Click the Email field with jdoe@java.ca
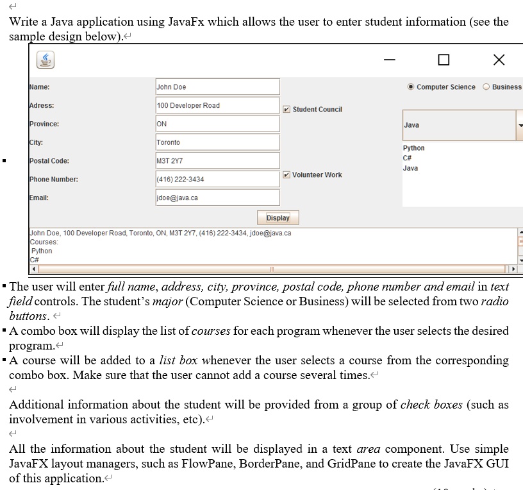The height and width of the screenshot is (490, 523). click(x=217, y=198)
